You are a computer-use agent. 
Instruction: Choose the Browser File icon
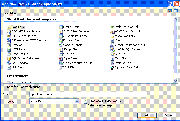tap(61, 41)
